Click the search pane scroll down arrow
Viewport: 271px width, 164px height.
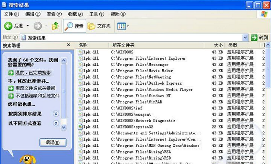(x=64, y=128)
